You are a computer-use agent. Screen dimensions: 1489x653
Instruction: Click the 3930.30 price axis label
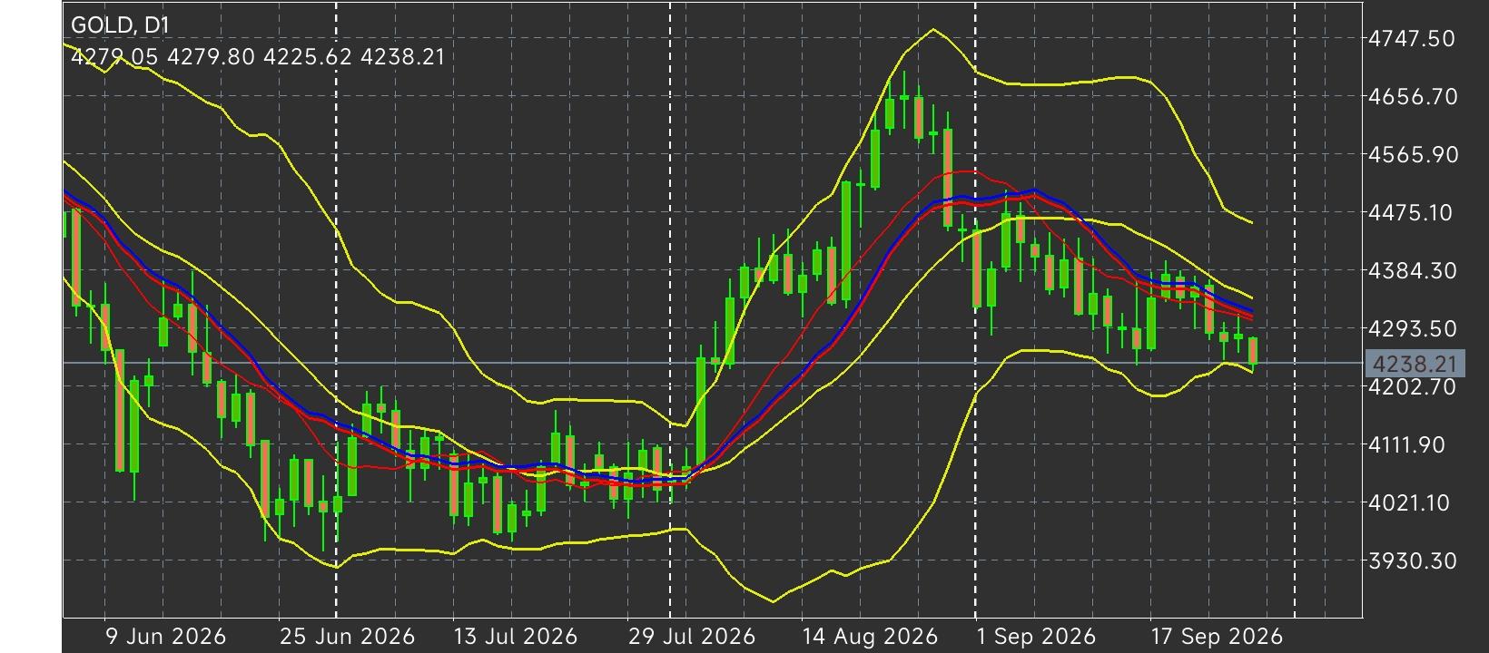pyautogui.click(x=1412, y=560)
